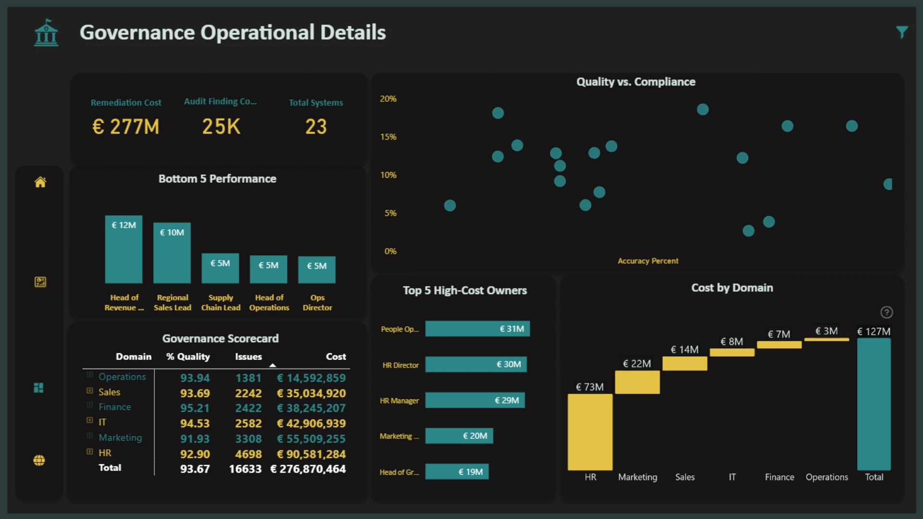Expand the HR domain row
The width and height of the screenshot is (923, 519).
(89, 452)
